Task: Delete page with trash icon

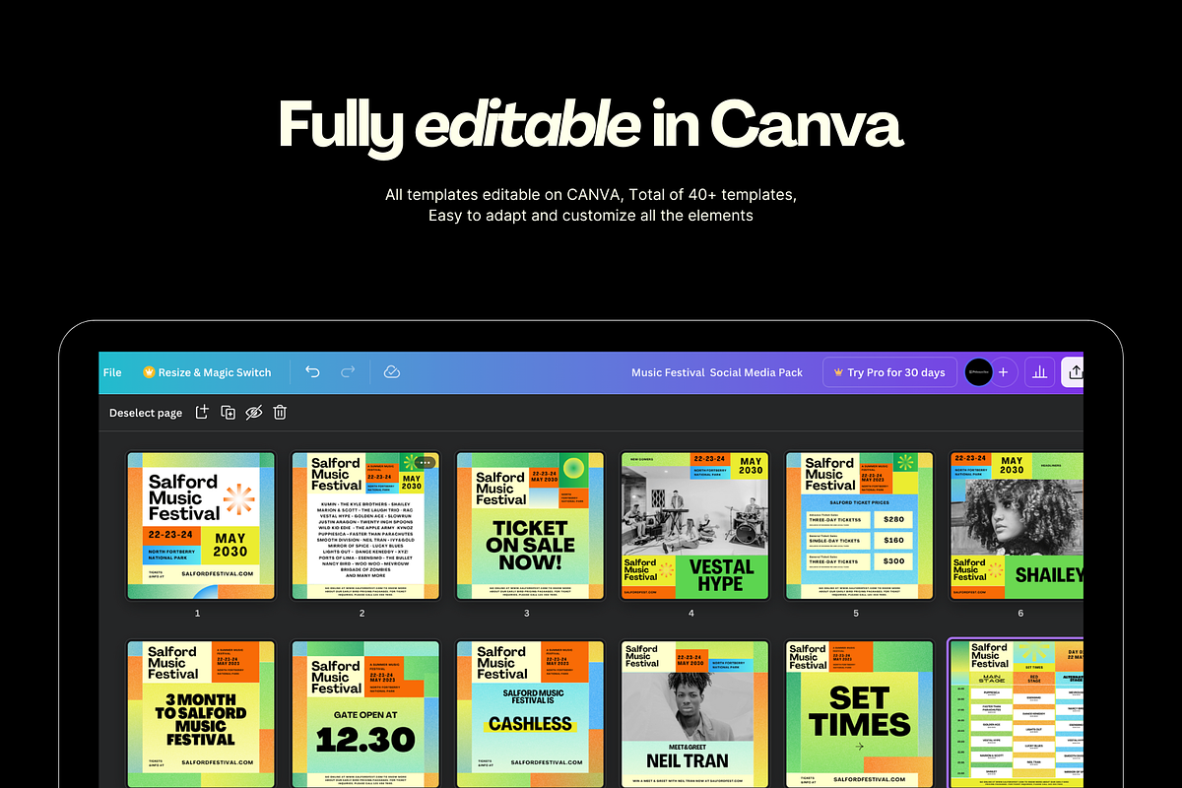Action: click(x=280, y=413)
